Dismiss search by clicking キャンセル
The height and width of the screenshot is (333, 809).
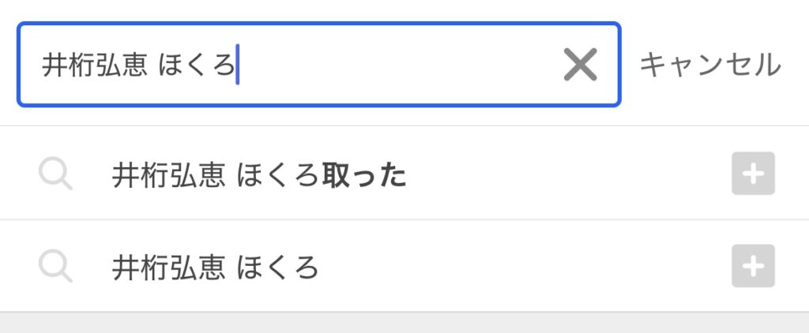(x=710, y=65)
